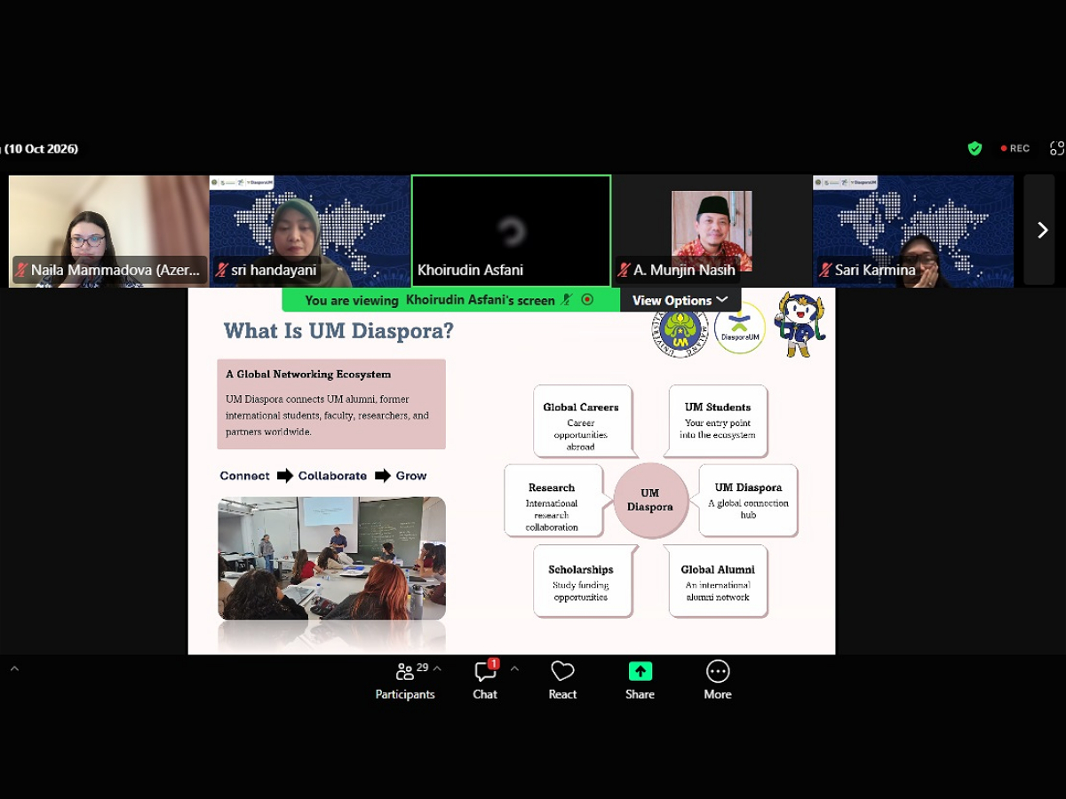Click the round UM university seal logo
The width and height of the screenshot is (1066, 799).
[680, 330]
